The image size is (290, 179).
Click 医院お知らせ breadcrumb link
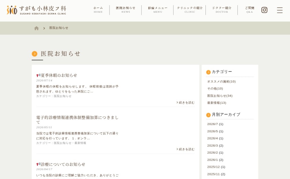pyautogui.click(x=59, y=28)
